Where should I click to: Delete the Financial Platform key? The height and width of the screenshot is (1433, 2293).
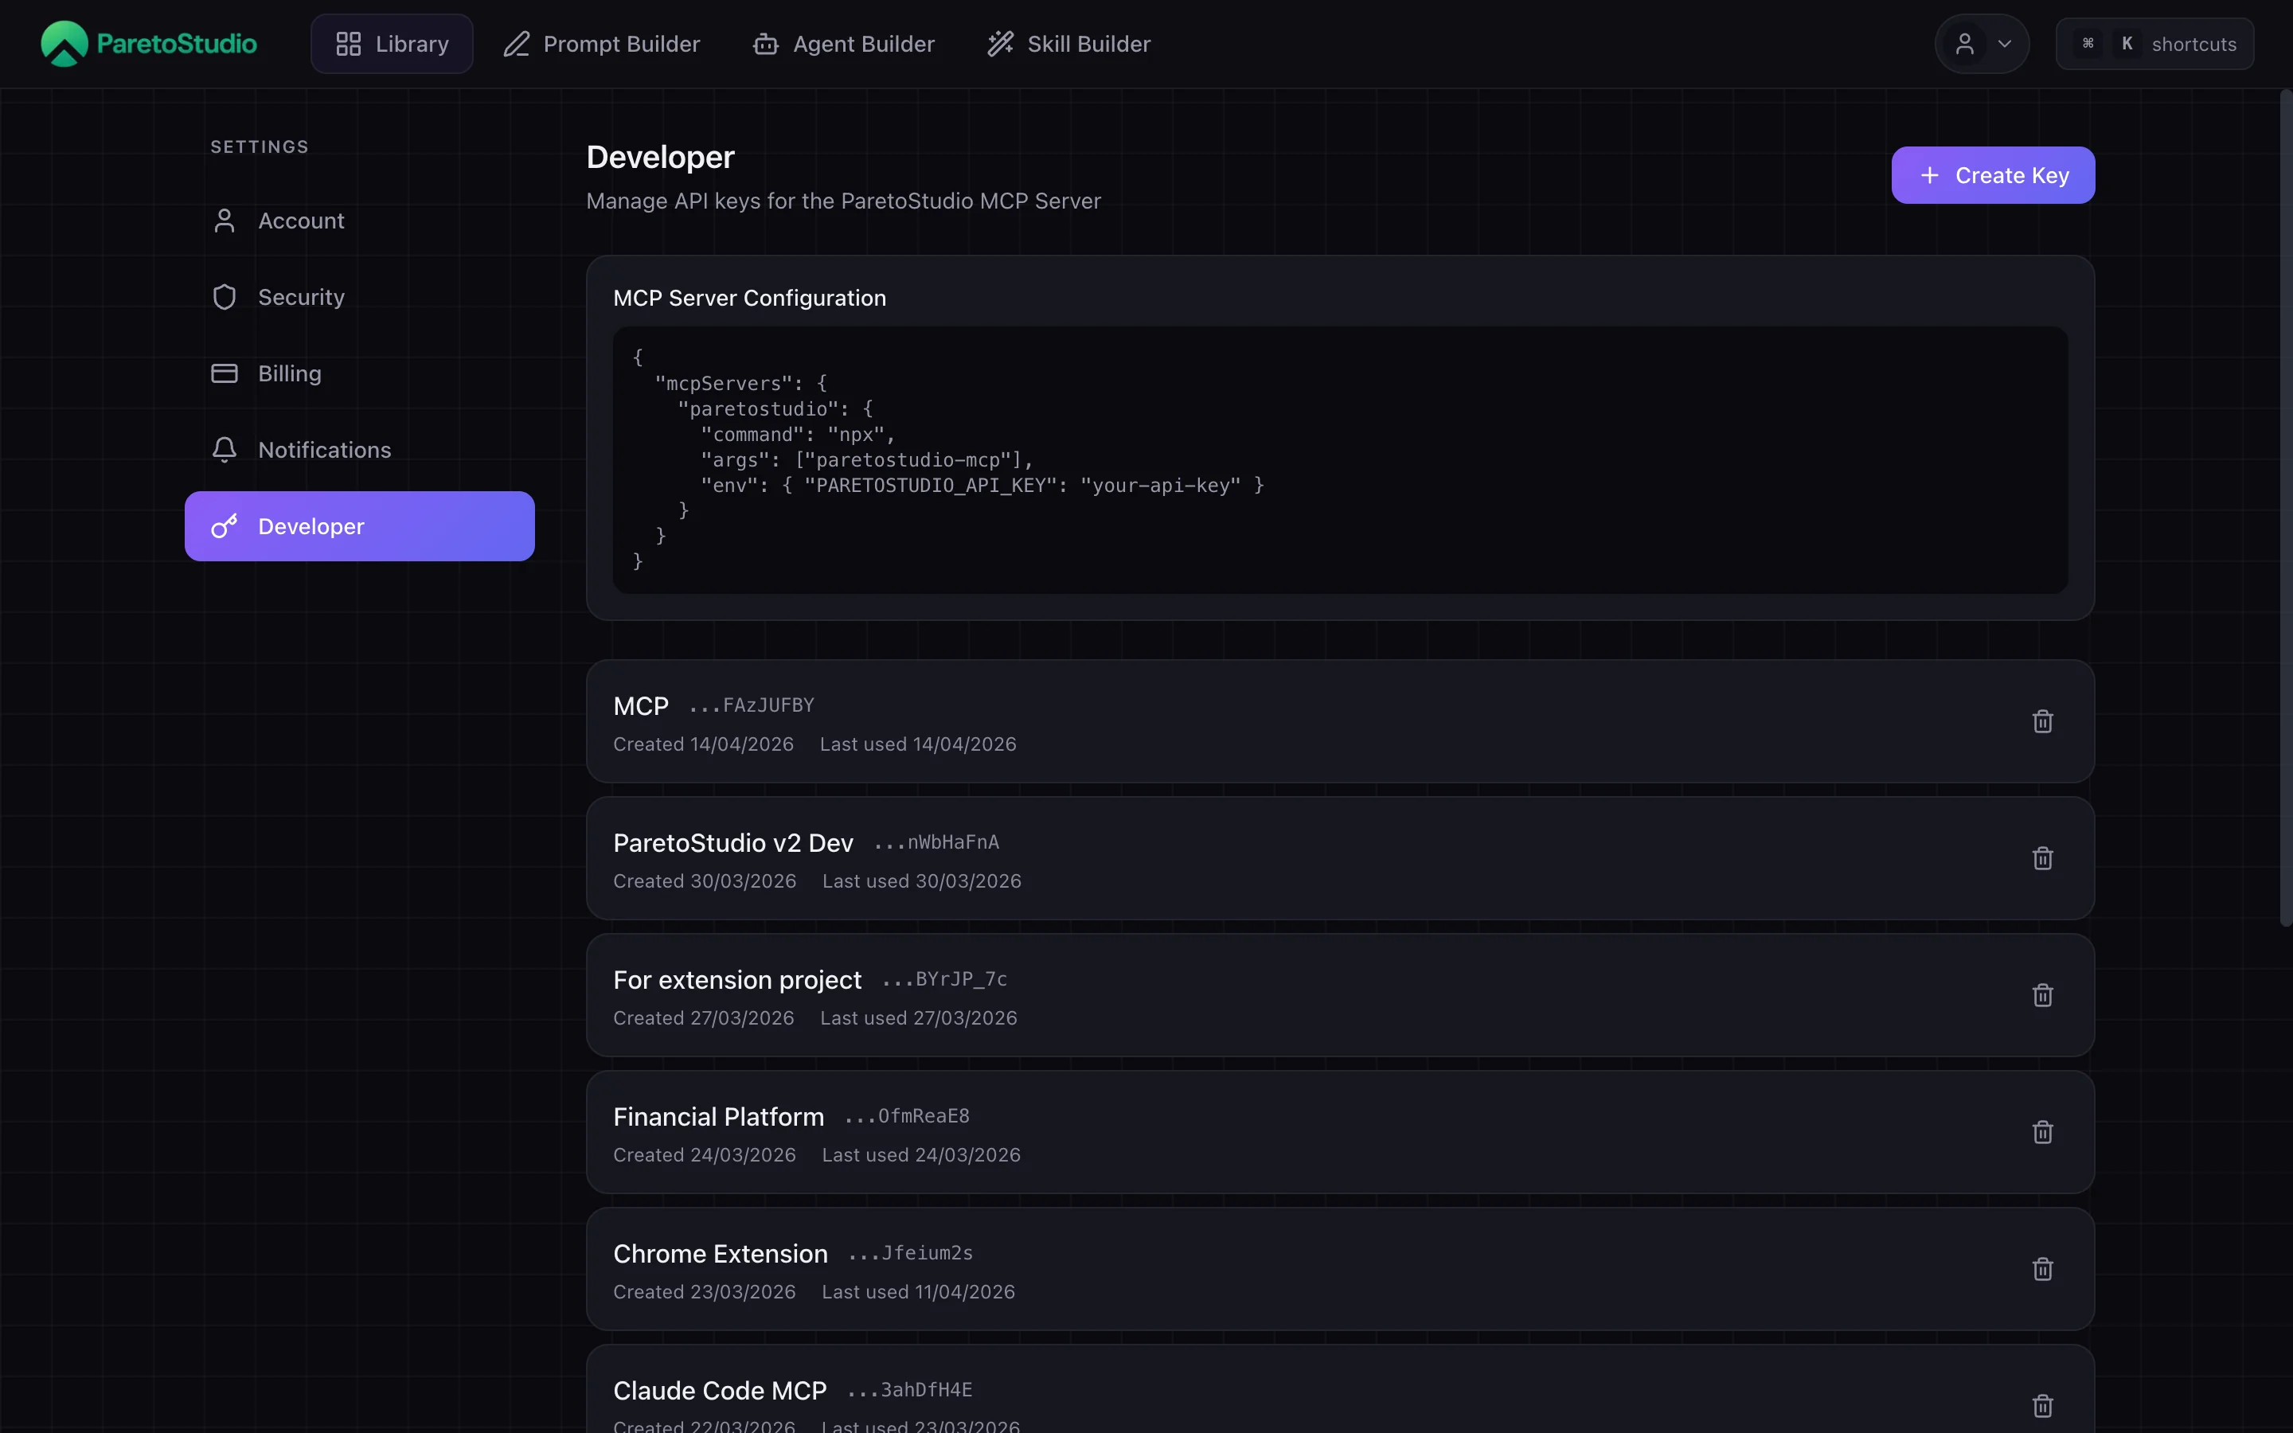coord(2043,1133)
